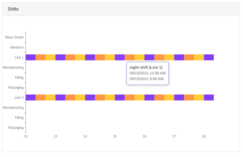The width and height of the screenshot is (243, 157).
Task: Select the 15 tick label on the time axis
Action: coord(115,136)
